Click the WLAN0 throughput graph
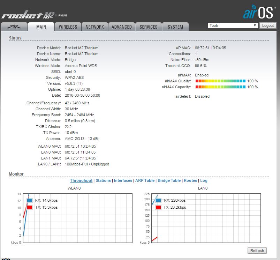This screenshot has height=260, width=280. tap(78, 218)
